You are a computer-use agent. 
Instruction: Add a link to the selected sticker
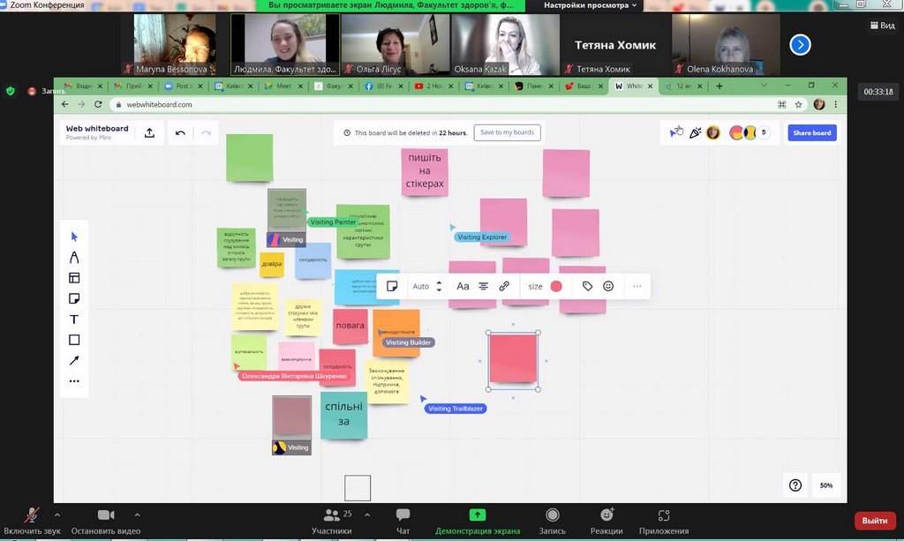pos(504,286)
